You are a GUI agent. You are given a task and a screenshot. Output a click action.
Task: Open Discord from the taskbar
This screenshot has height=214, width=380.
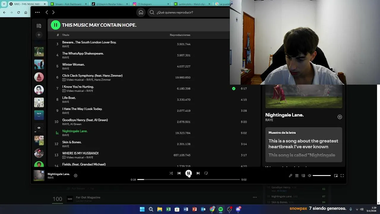point(238,209)
